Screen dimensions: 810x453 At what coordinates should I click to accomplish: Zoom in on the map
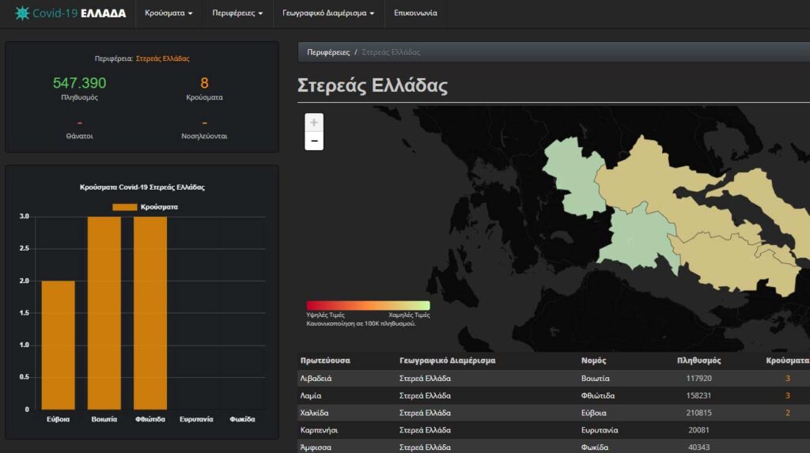point(314,123)
